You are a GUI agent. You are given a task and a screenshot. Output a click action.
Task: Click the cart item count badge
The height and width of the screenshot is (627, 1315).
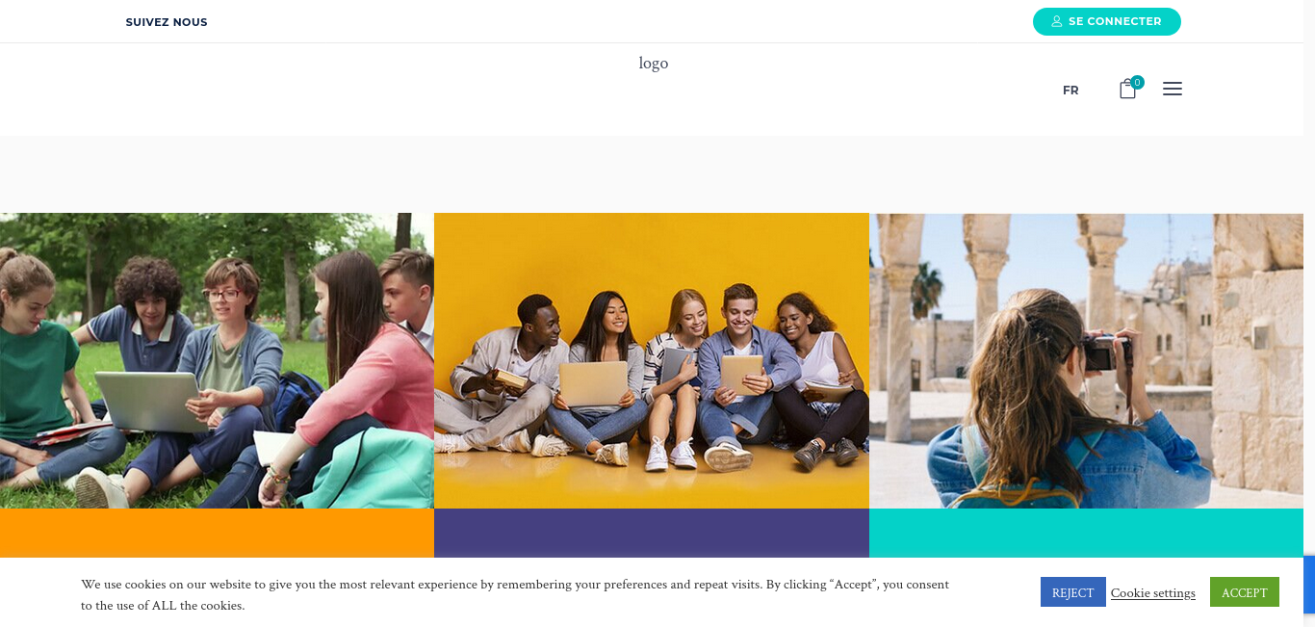click(x=1137, y=82)
